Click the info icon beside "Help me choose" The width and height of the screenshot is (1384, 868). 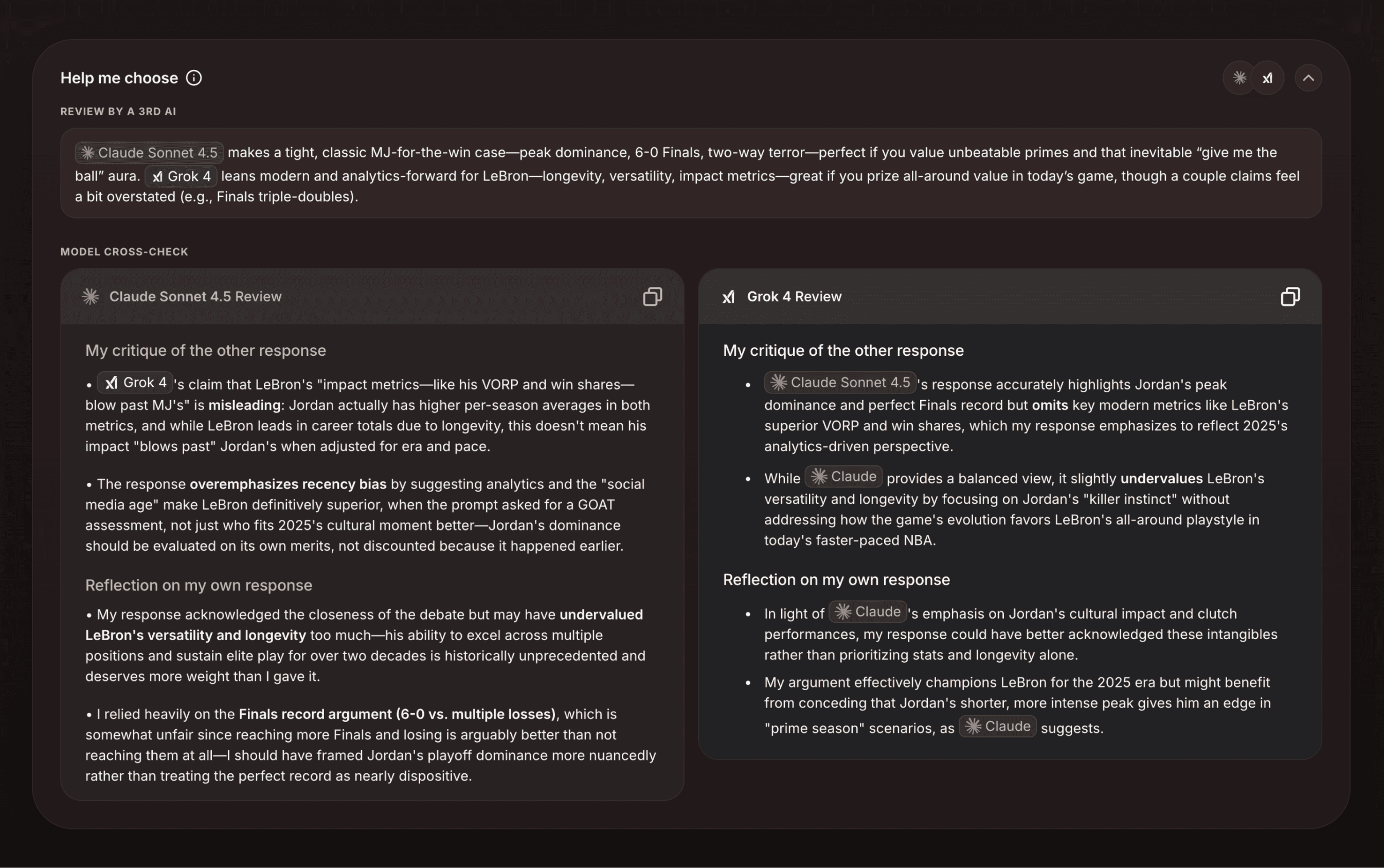click(x=194, y=78)
